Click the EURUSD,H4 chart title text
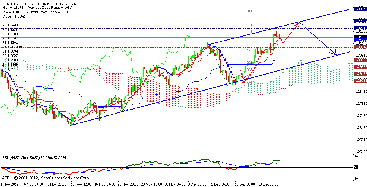The width and height of the screenshot is (367, 187). (12, 3)
